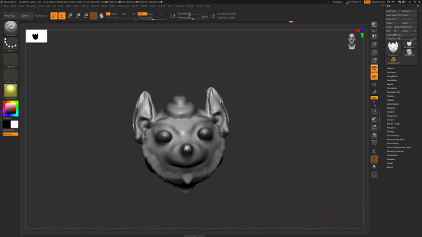The image size is (422, 237).
Task: Open the Zplugin menu
Action: (x=191, y=6)
